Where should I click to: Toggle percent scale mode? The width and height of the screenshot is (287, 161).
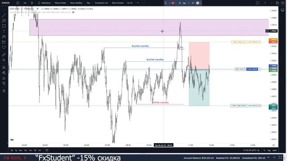coord(264,150)
